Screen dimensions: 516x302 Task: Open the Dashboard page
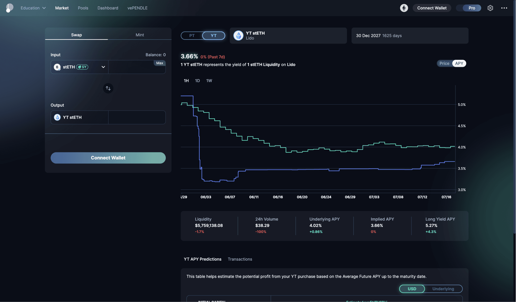click(x=108, y=8)
